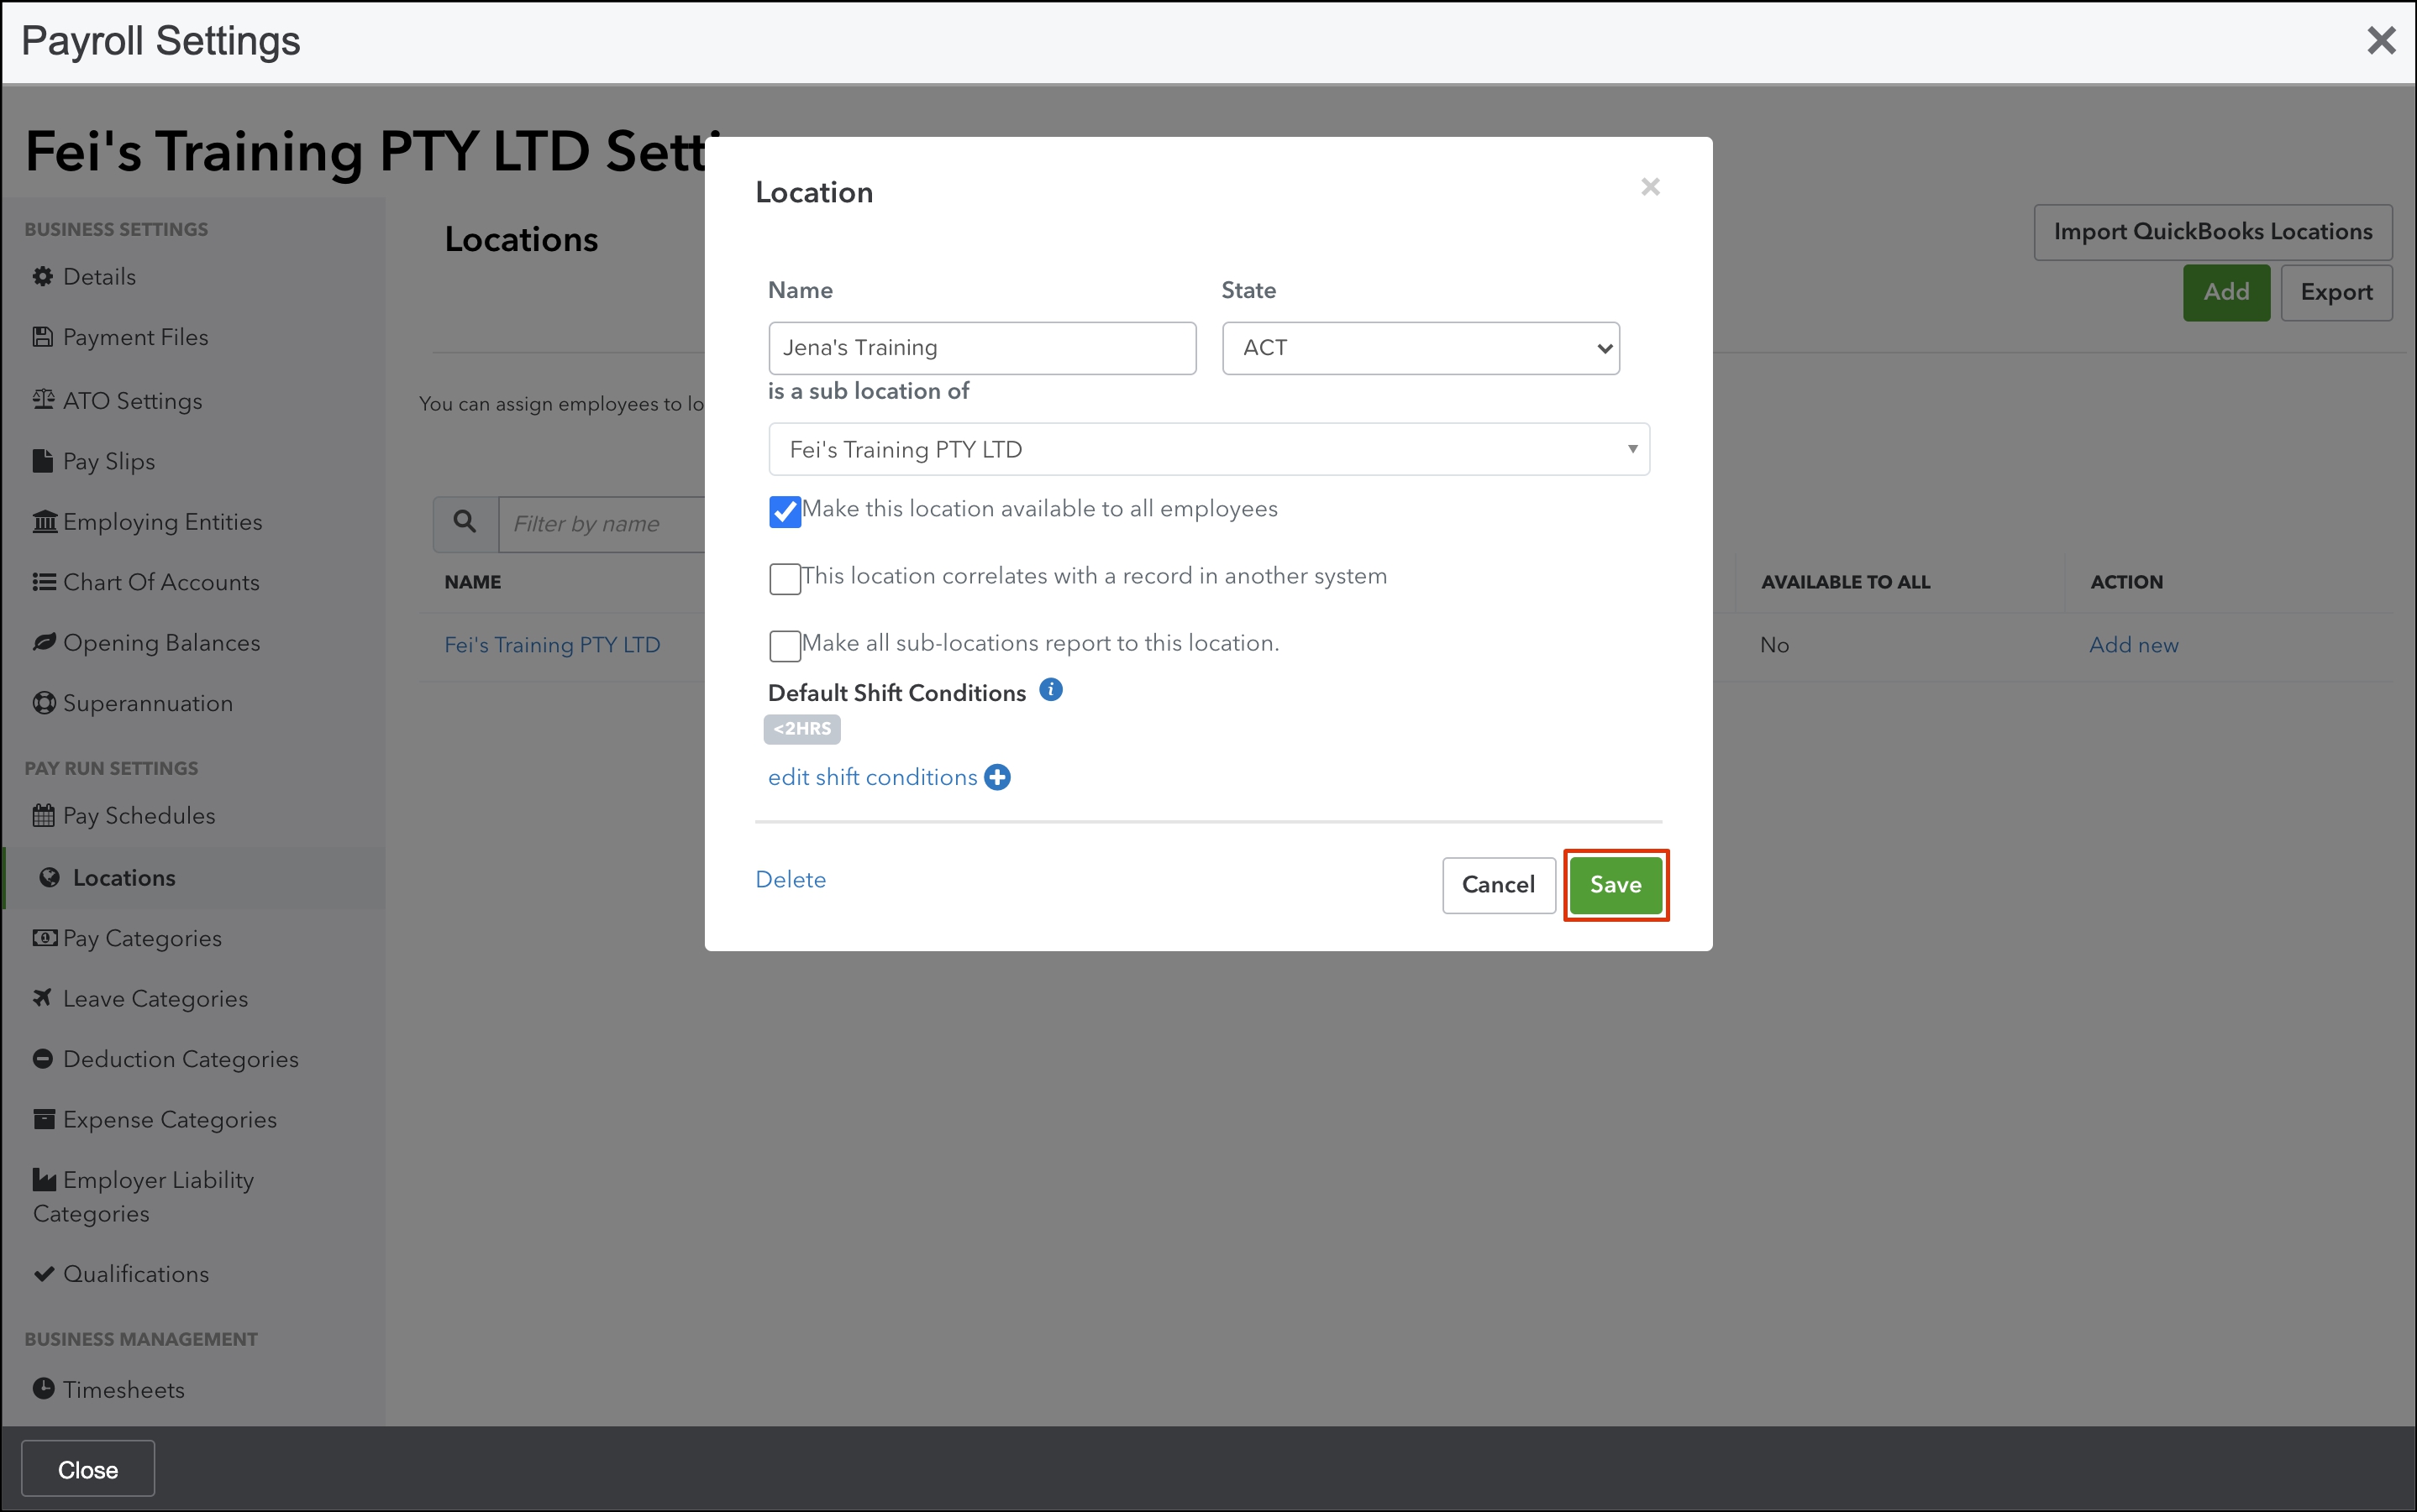Click the magnifying glass search icon
Screen dimensions: 2417x1512
click(465, 522)
